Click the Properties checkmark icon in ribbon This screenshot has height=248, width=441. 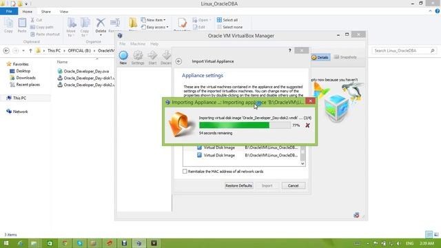pos(182,23)
